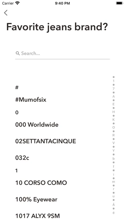The image size is (125, 222).
Task: Tap the battery status icon
Action: (120, 3)
